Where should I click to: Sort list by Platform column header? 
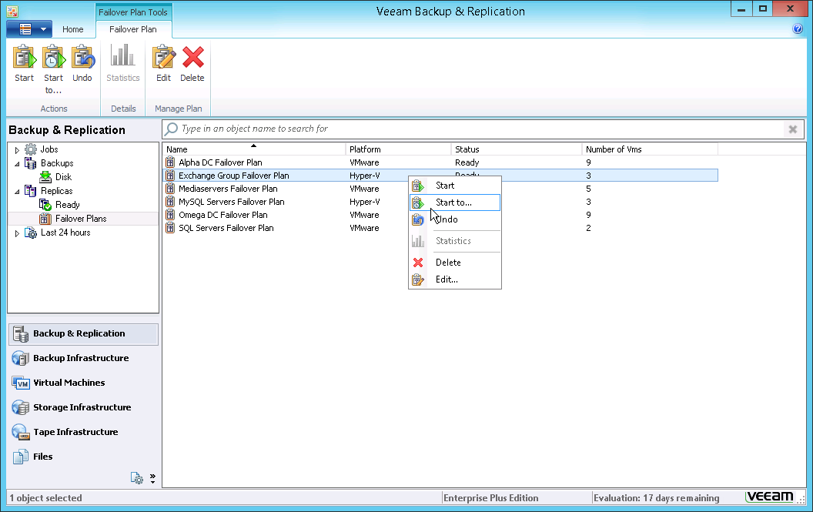tap(398, 149)
